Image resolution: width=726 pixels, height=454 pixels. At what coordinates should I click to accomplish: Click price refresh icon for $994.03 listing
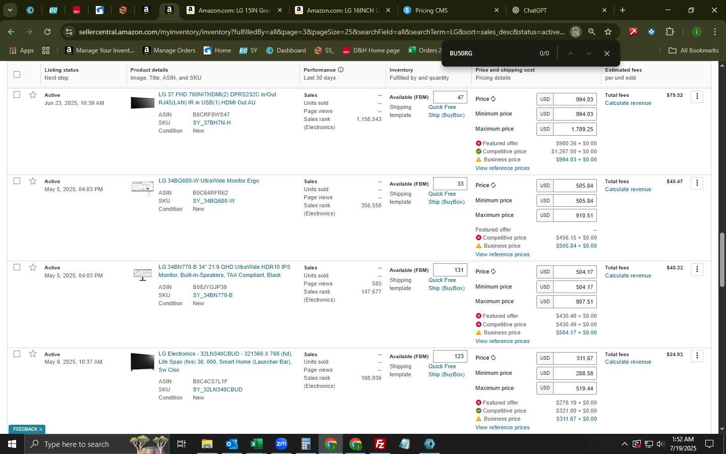coord(493,99)
